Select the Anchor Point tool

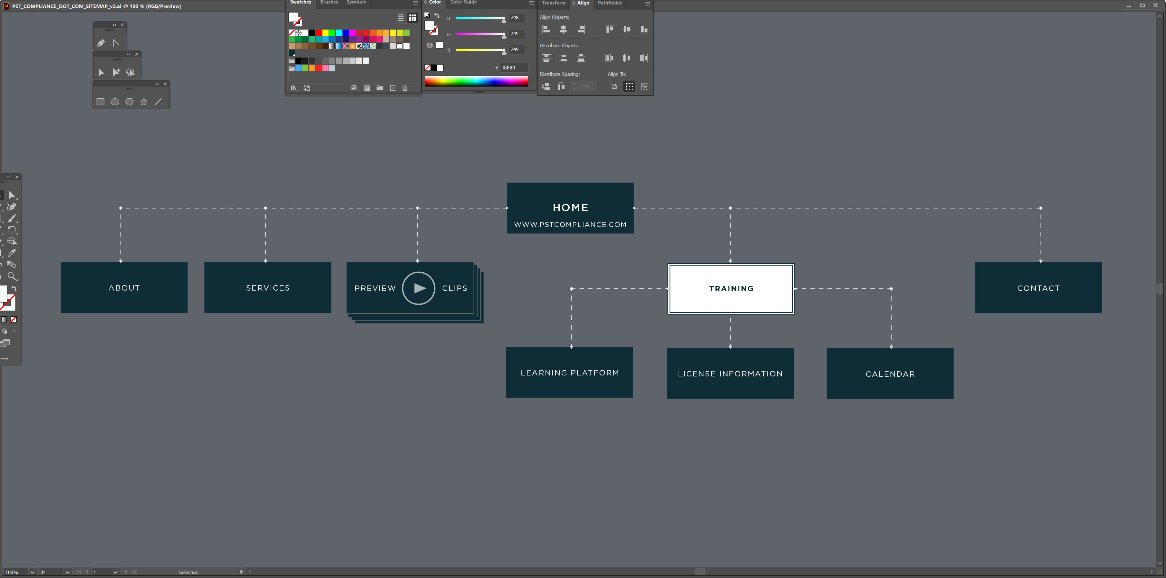(116, 43)
